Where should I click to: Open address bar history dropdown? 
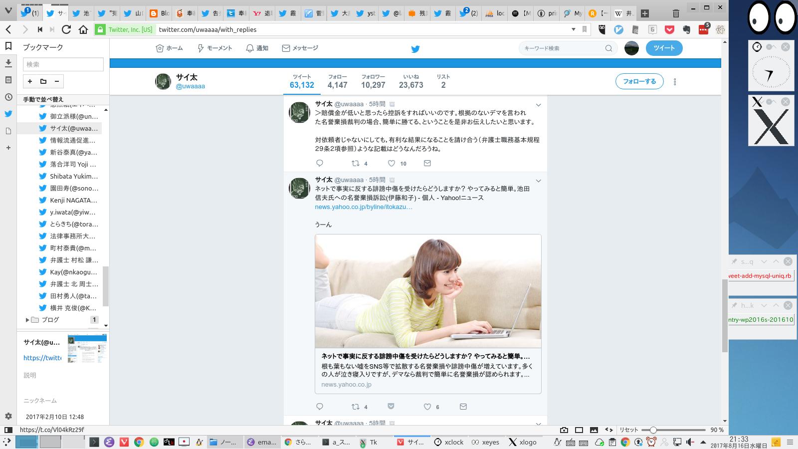(573, 29)
